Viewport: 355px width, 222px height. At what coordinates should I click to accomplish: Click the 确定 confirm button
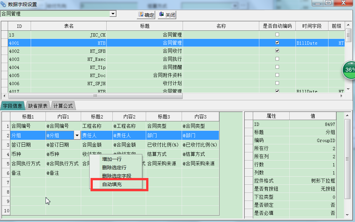coord(146,15)
